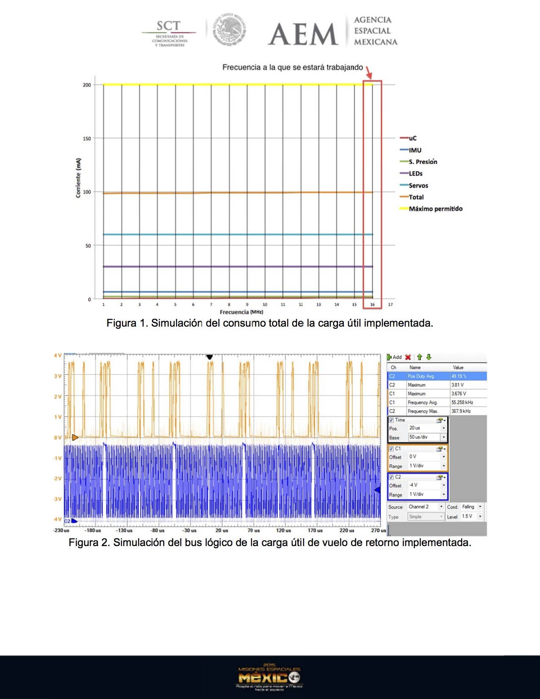Click the 16 MHz tick label

click(x=372, y=305)
